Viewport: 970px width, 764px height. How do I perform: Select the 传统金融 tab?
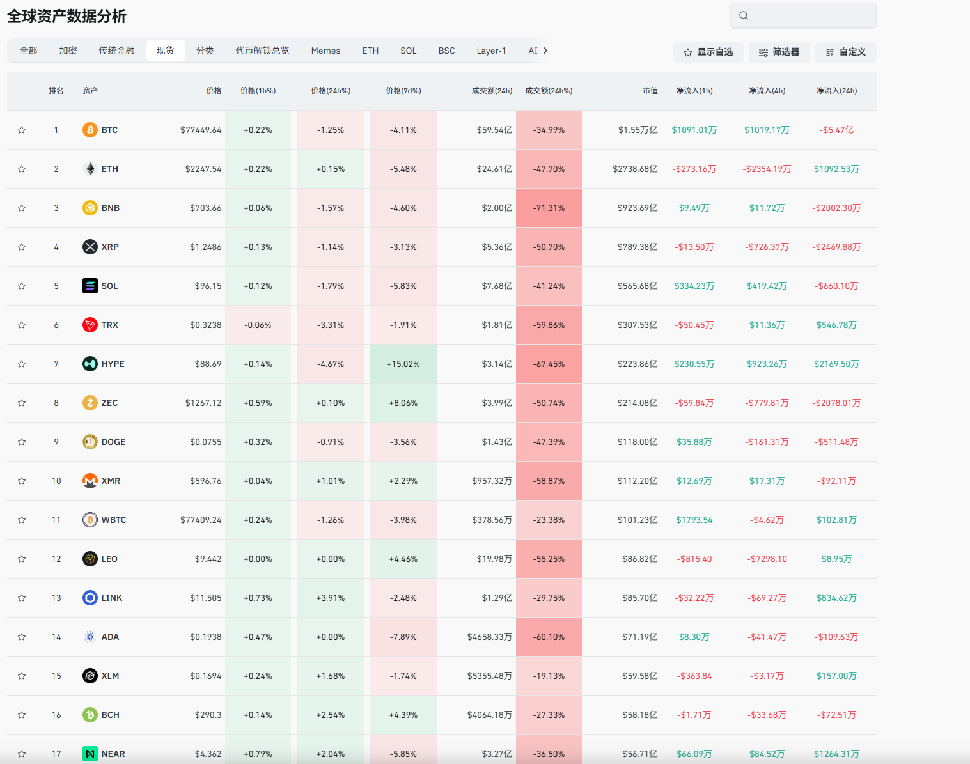(x=116, y=51)
